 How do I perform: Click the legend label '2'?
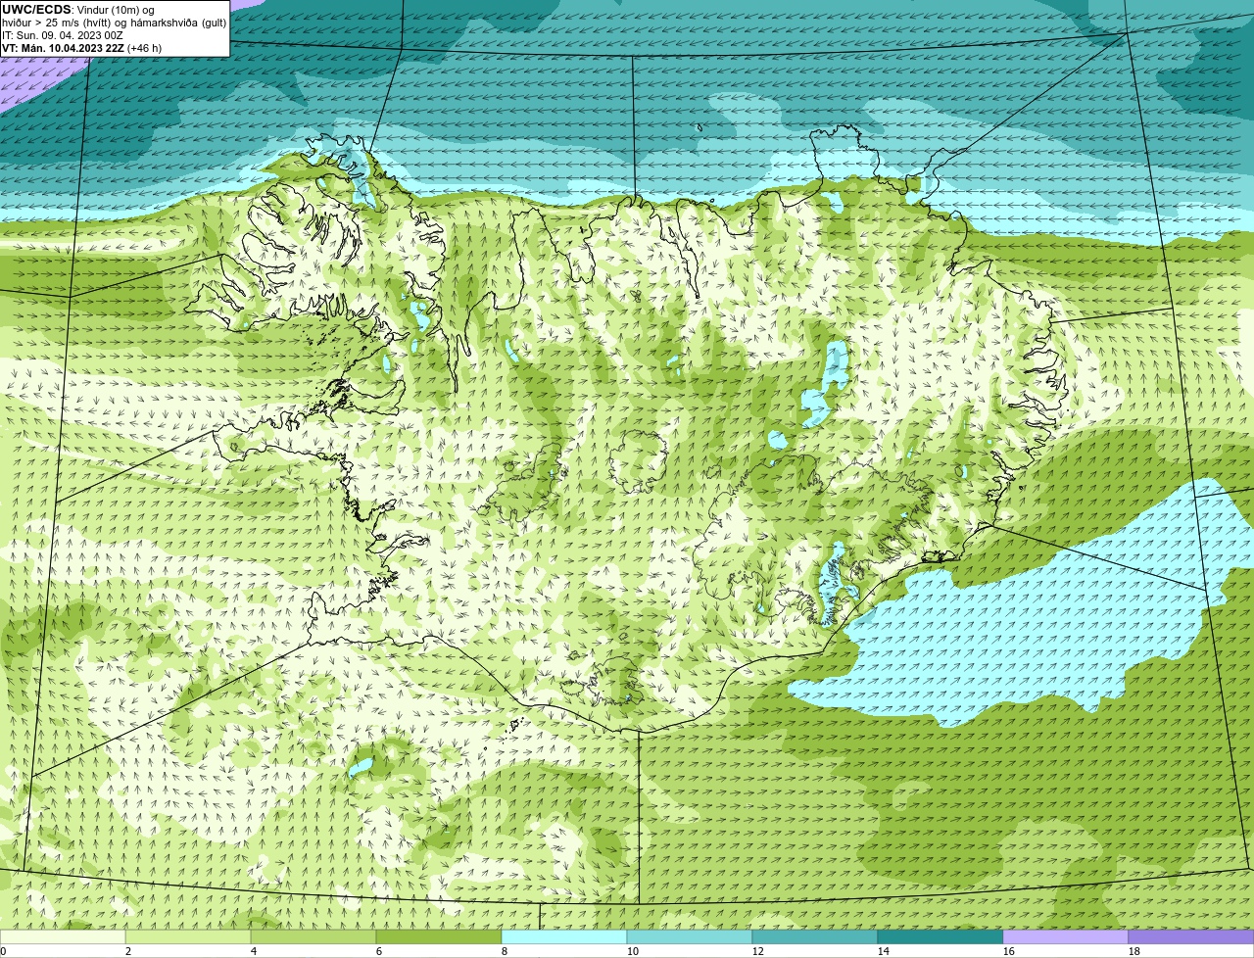(128, 951)
